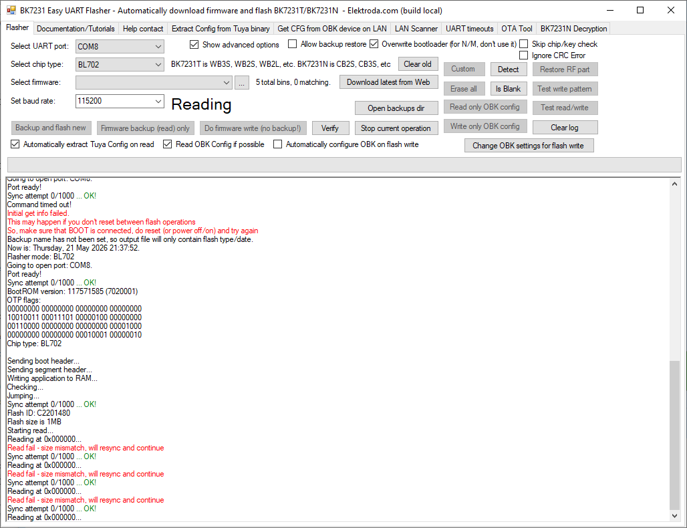Click the 'Command timed out!' log line

(x=39, y=205)
